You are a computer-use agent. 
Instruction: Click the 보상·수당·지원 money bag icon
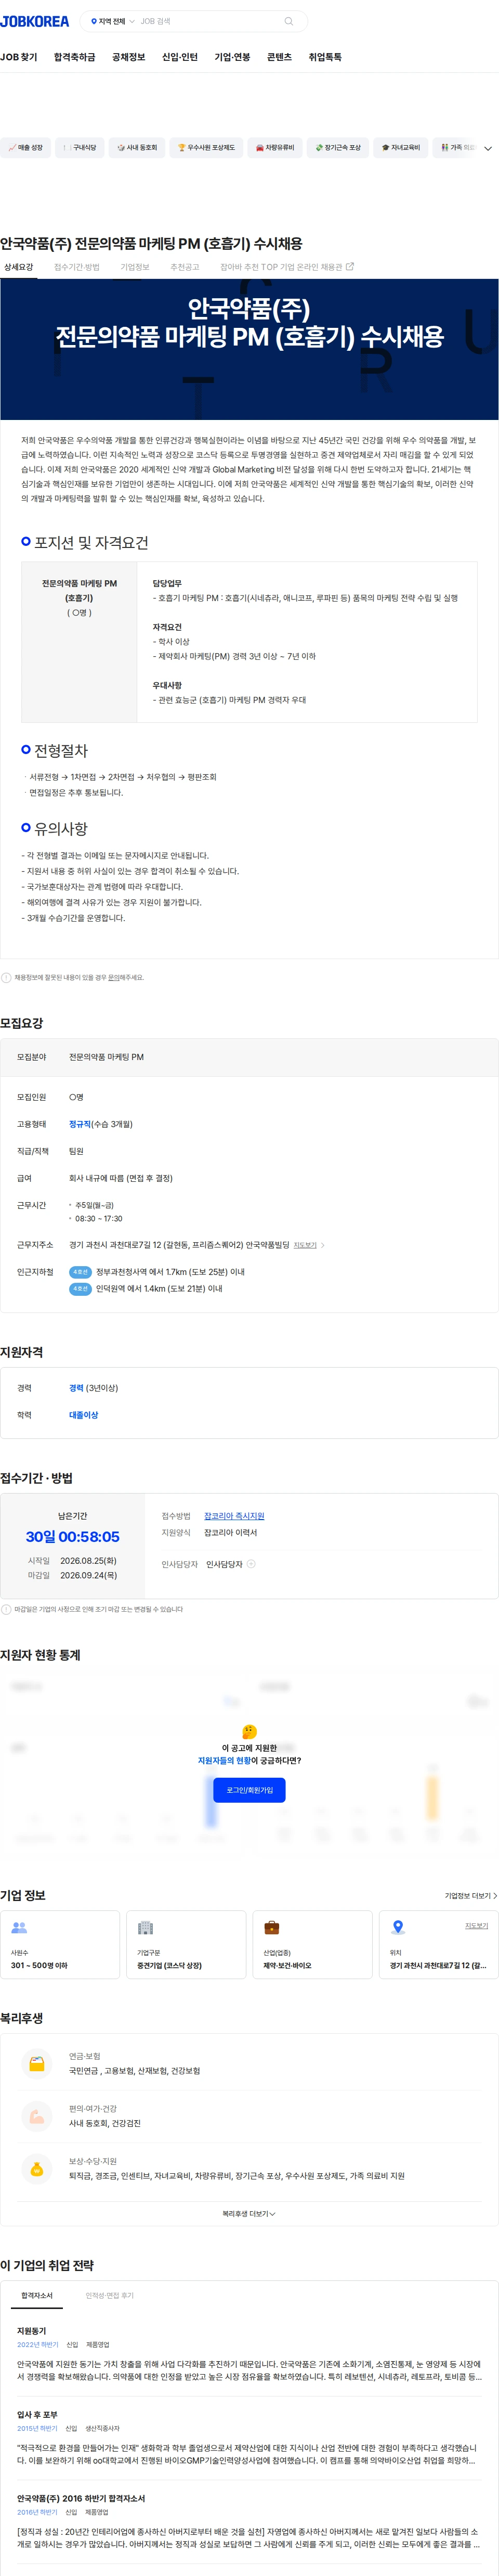pyautogui.click(x=37, y=2169)
